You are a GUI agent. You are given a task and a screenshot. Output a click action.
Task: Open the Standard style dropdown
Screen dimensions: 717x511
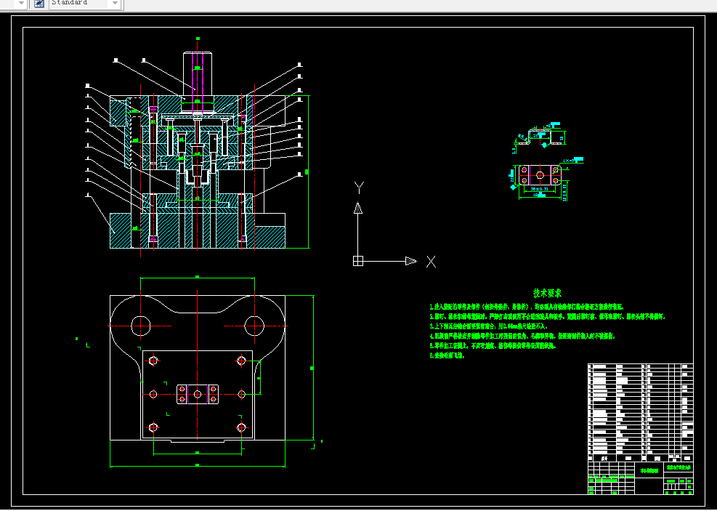click(84, 3)
